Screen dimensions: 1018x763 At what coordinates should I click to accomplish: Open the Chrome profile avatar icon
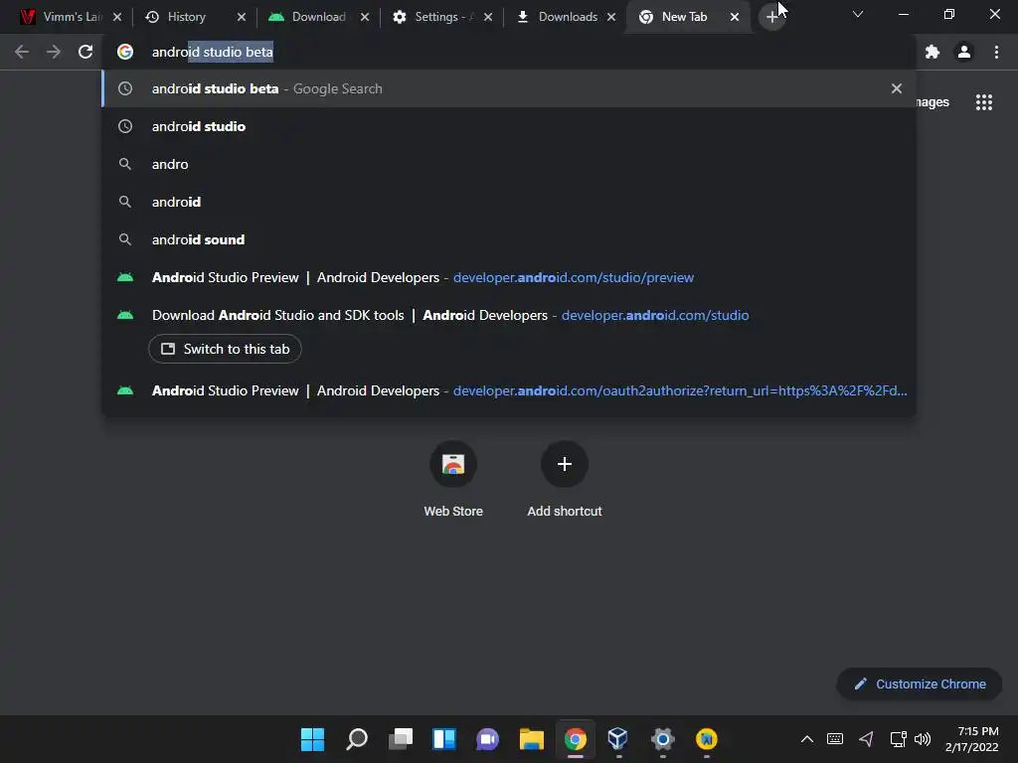coord(964,52)
